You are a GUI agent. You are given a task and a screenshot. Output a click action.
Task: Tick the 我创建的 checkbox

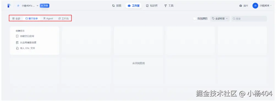click(195, 18)
